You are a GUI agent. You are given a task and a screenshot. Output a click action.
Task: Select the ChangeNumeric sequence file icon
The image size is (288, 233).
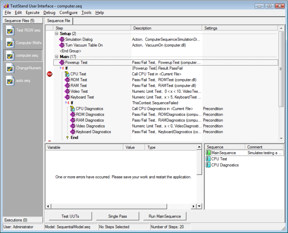coord(10,68)
